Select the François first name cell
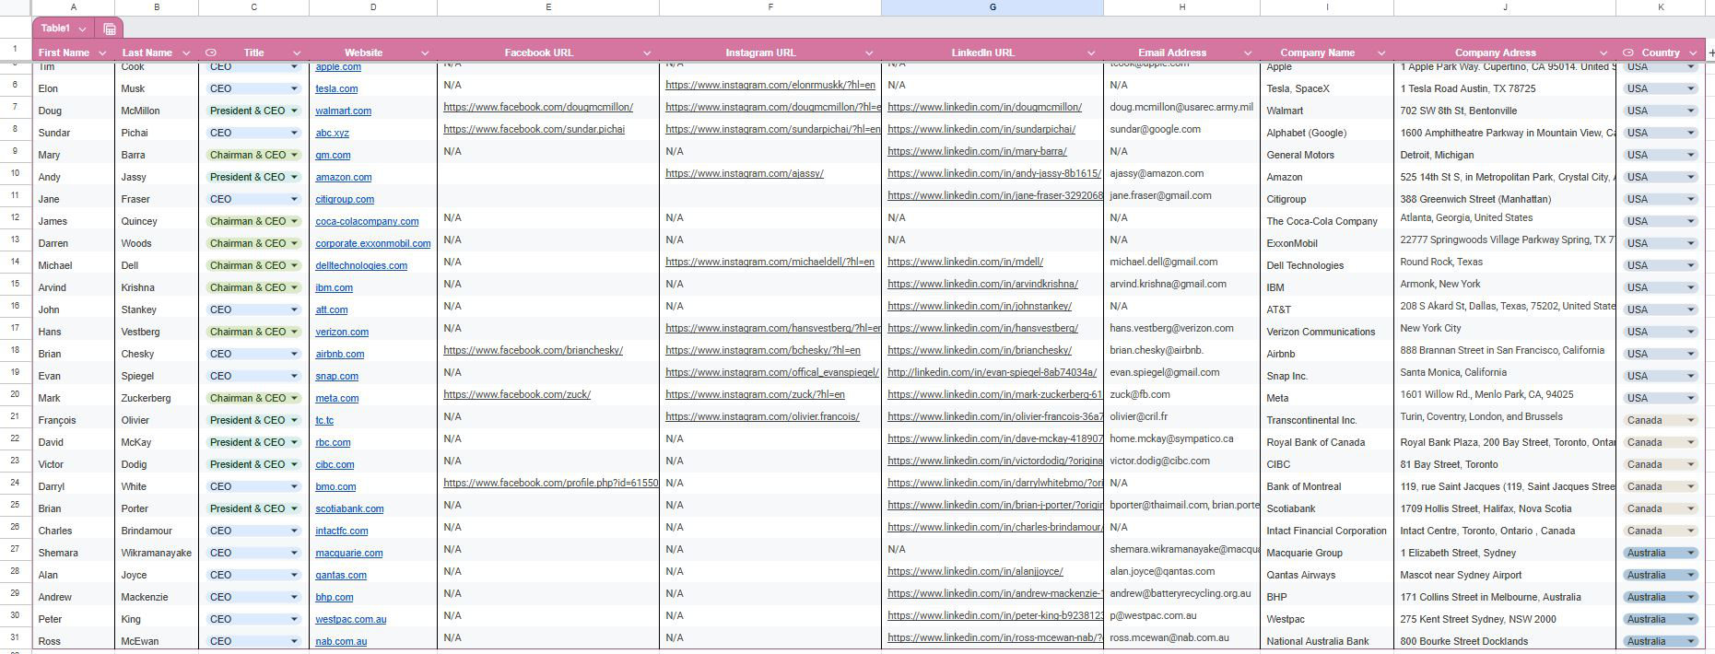 74,417
